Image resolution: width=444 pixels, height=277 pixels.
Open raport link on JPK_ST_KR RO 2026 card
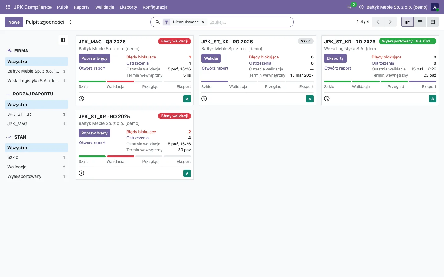tap(215, 68)
